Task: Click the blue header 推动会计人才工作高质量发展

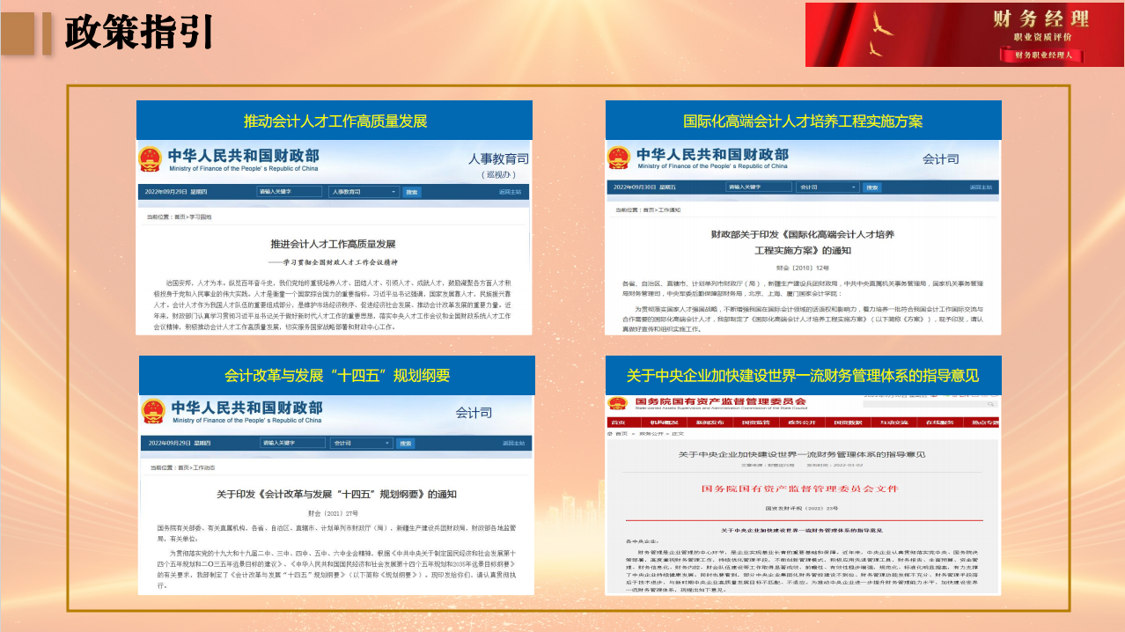Action: coord(335,121)
